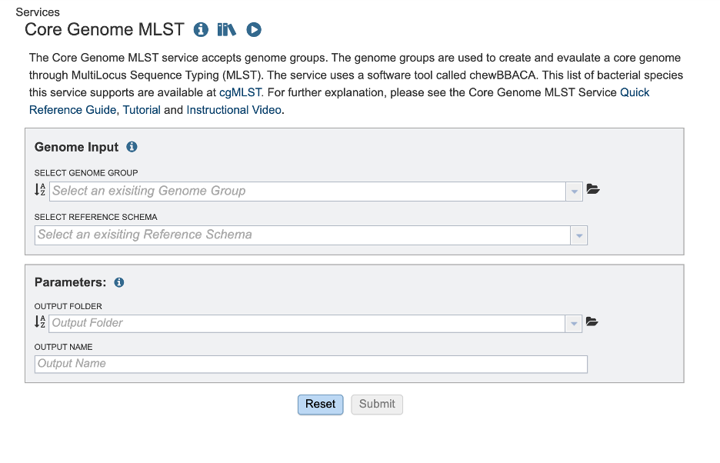This screenshot has height=463, width=720.
Task: Click the Services breadcrumb
Action: click(x=37, y=12)
